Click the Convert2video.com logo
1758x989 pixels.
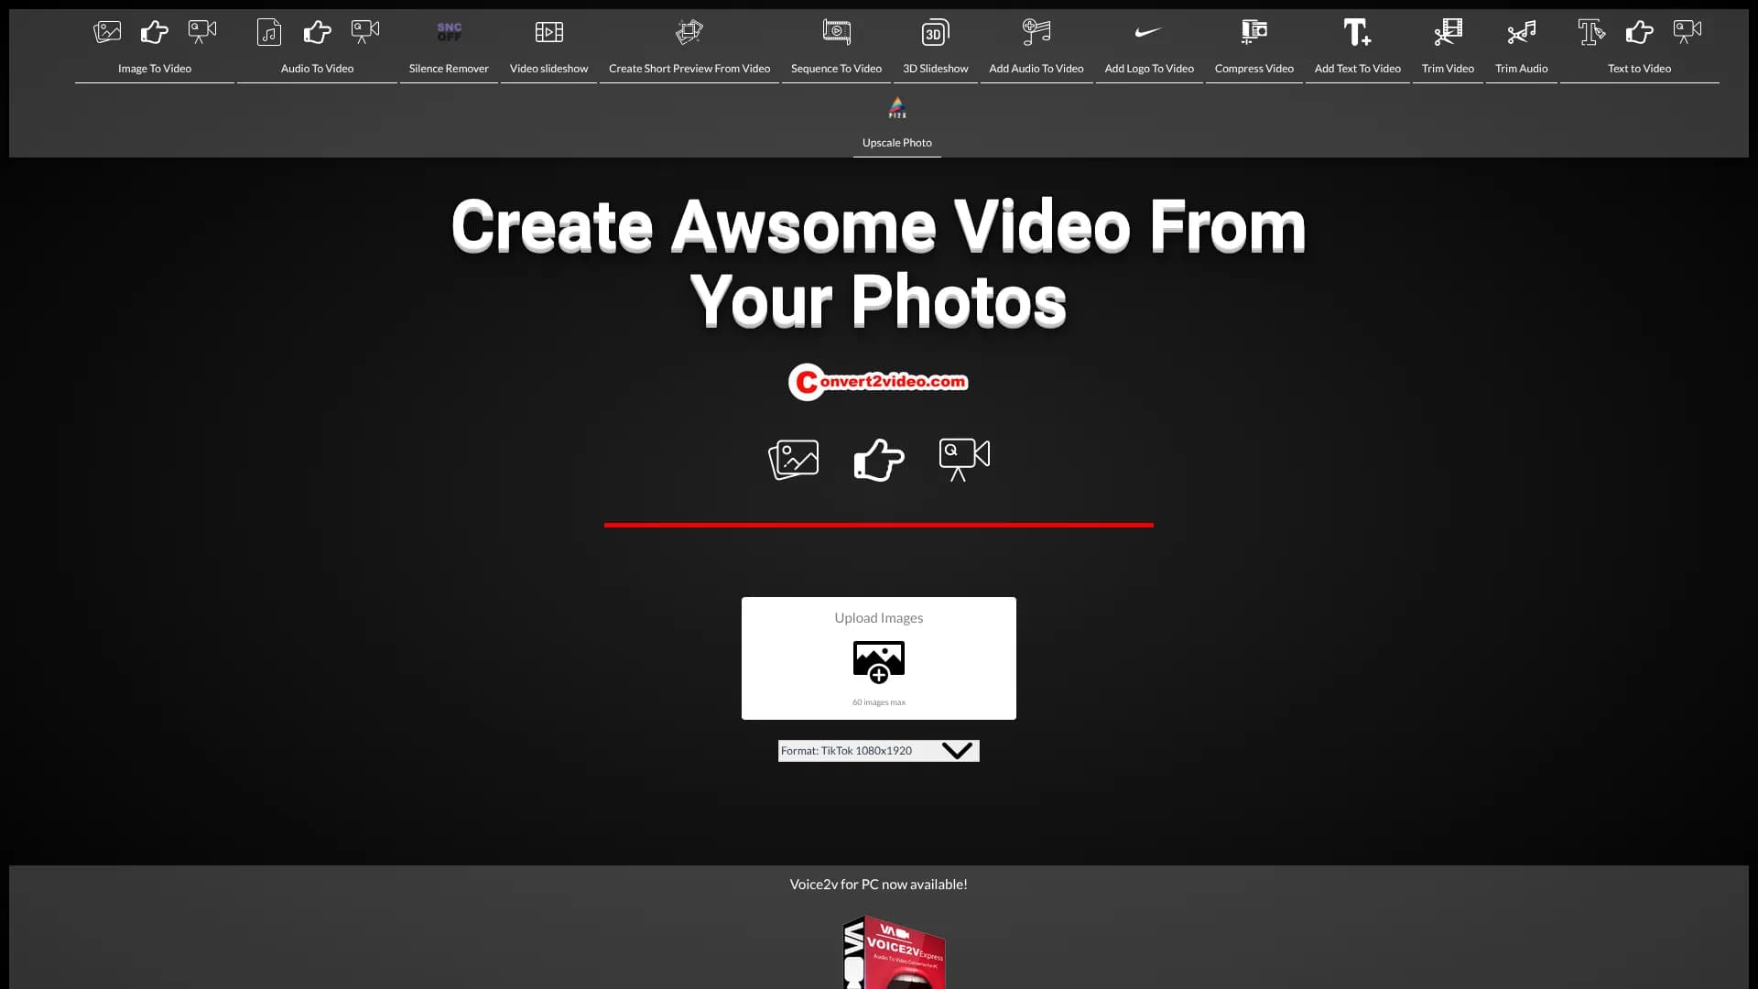pyautogui.click(x=877, y=382)
